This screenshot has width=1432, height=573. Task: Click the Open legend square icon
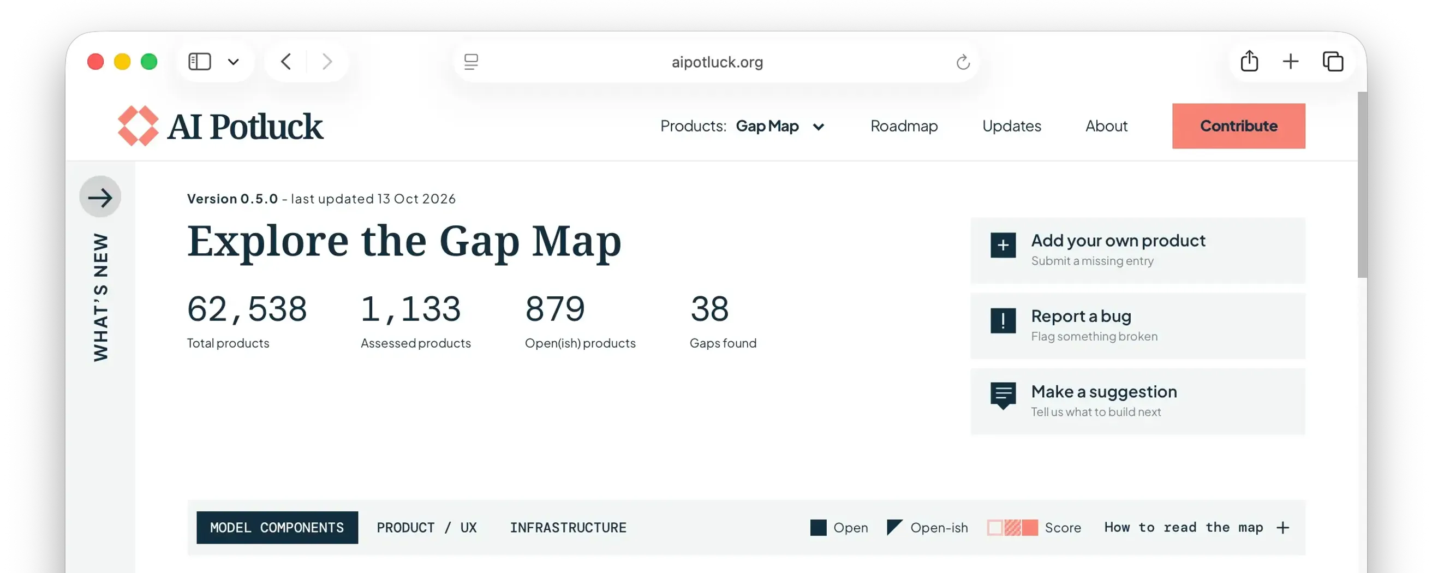pyautogui.click(x=818, y=527)
